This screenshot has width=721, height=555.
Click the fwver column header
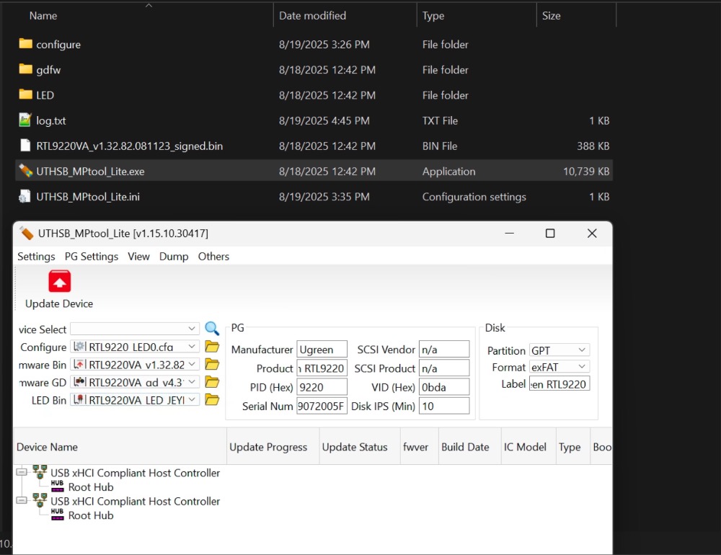pos(420,446)
